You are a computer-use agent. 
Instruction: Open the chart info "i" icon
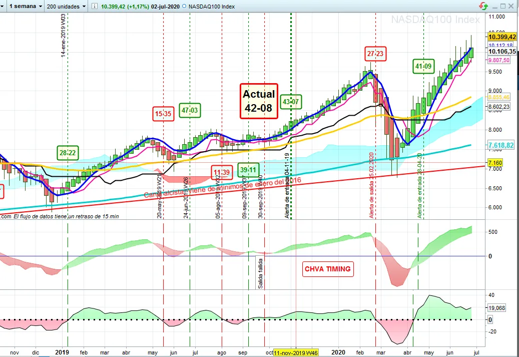[95, 6]
